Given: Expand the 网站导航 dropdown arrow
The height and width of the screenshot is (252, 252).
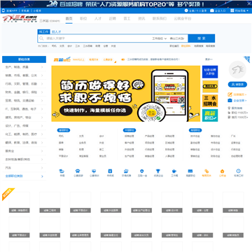Looking at the screenshot, I should (247, 10).
